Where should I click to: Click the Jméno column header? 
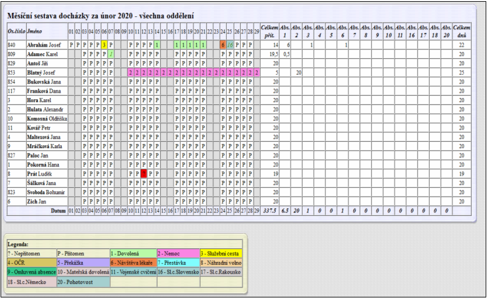click(34, 31)
